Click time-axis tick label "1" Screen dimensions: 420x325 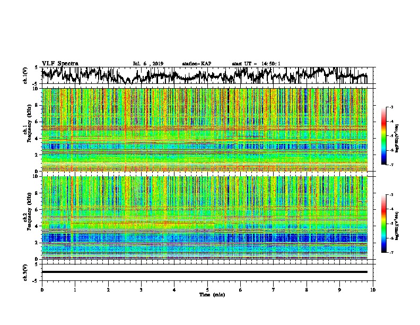coord(75,290)
